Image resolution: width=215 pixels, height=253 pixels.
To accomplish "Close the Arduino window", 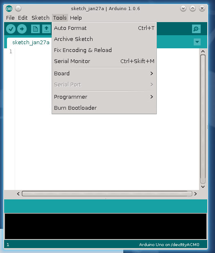I will [x=202, y=8].
